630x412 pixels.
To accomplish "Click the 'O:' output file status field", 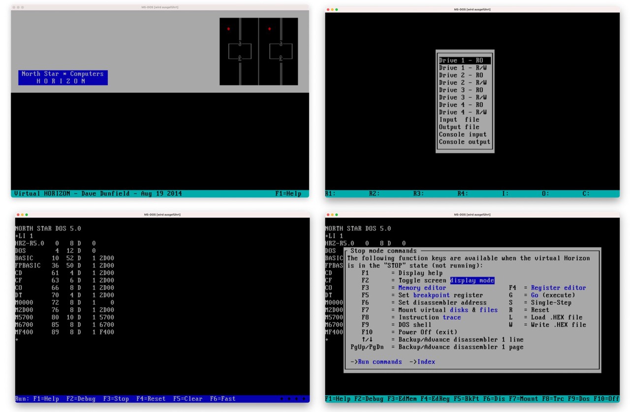I will tap(546, 194).
